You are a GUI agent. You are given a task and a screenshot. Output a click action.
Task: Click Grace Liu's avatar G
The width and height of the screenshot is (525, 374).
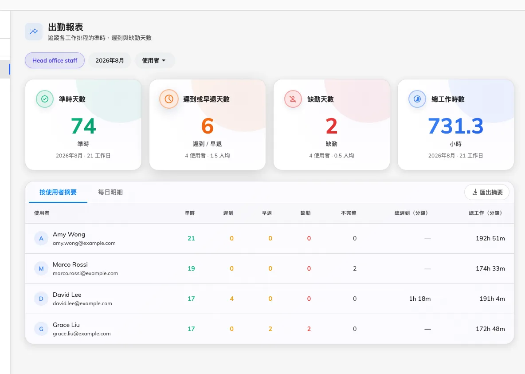(41, 329)
